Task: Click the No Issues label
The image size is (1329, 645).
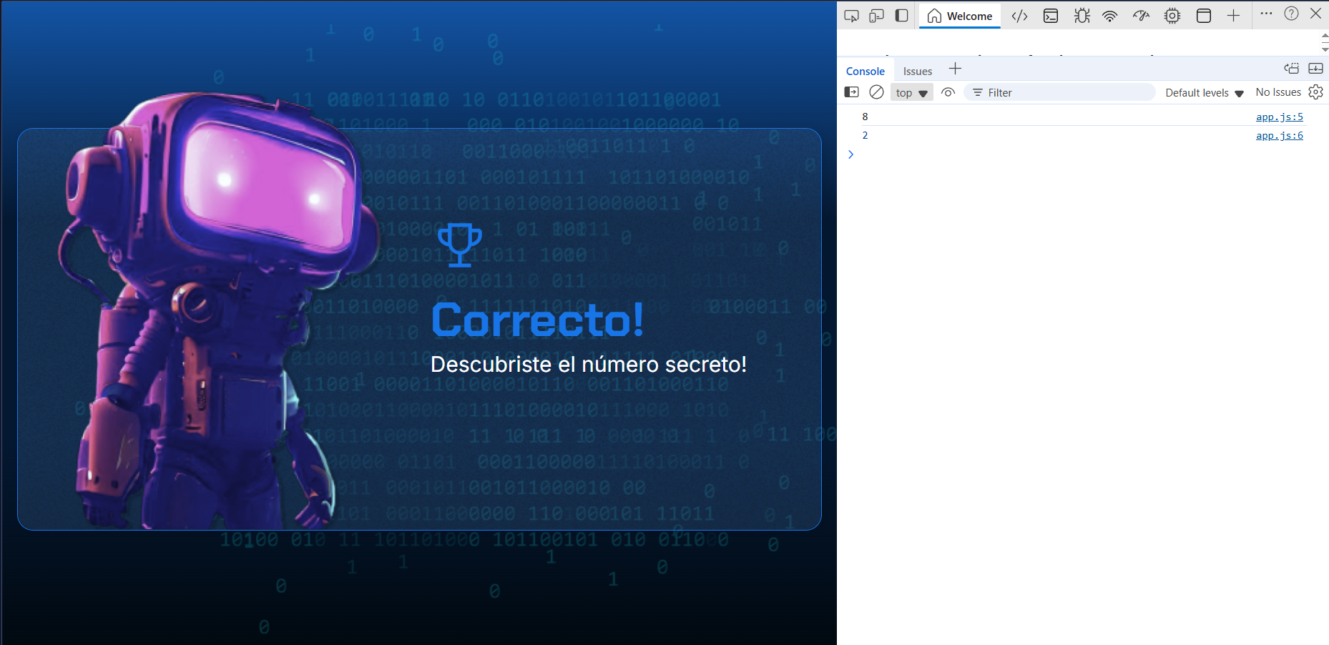Action: pos(1278,92)
